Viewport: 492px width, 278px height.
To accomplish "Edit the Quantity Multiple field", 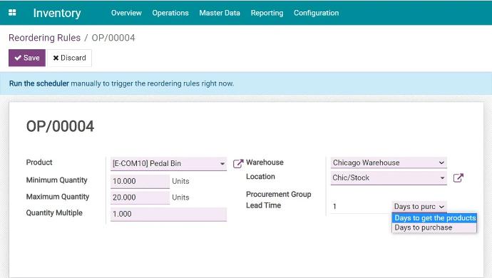I will pos(168,214).
